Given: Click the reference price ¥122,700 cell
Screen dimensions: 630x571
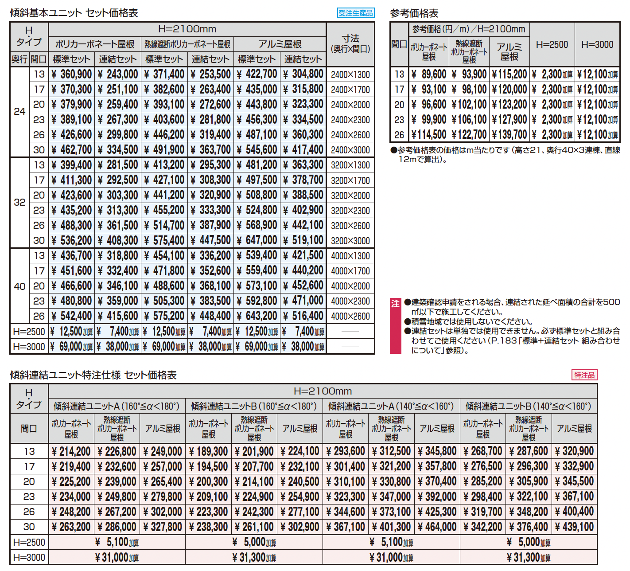Looking at the screenshot, I should click(x=469, y=135).
